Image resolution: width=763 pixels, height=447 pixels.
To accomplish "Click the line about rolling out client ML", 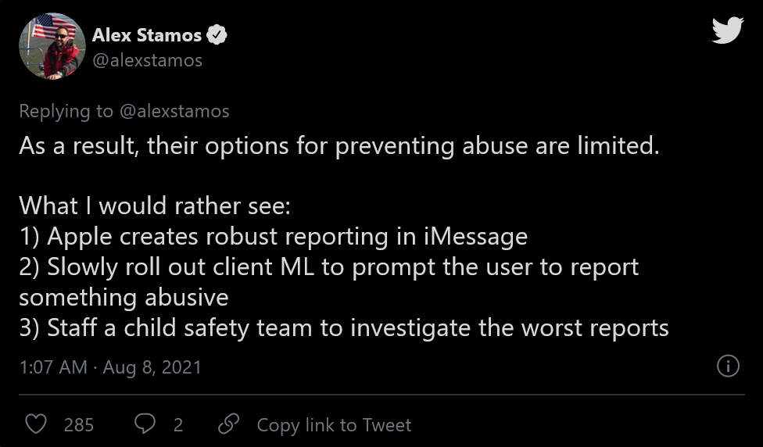I will pos(329,281).
